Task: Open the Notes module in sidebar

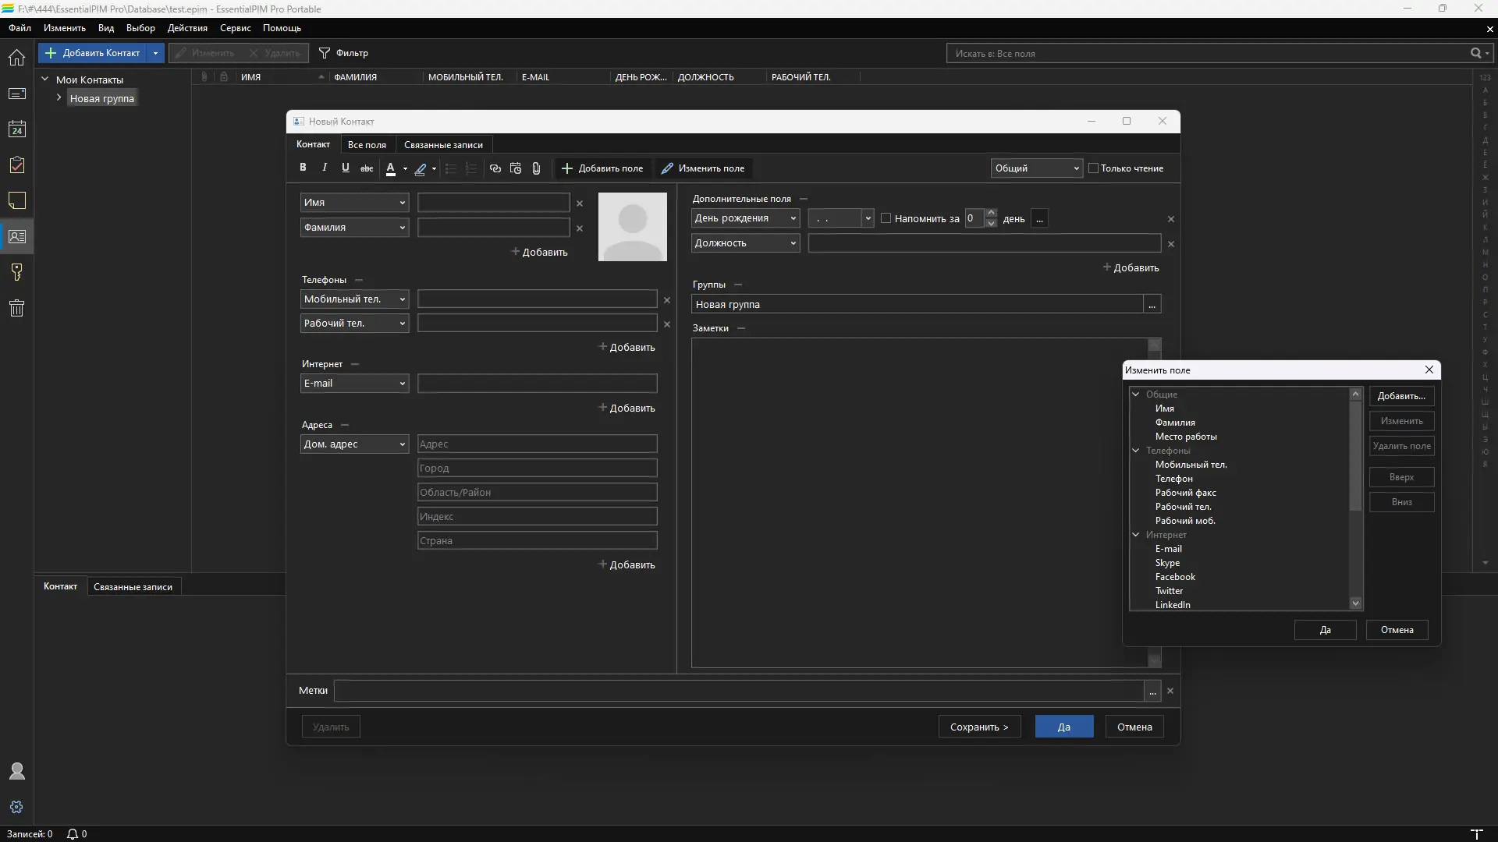Action: [x=16, y=201]
